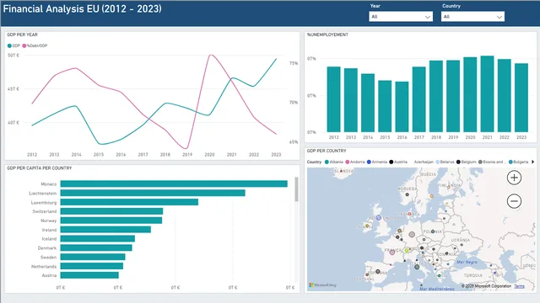Select the 2016 unemployment bar

coord(402,107)
